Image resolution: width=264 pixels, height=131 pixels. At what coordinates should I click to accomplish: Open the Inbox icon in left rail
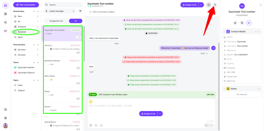(x=5, y=5)
